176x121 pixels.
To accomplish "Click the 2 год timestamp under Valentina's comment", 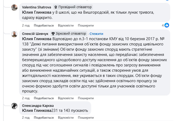I will click(x=26, y=25).
